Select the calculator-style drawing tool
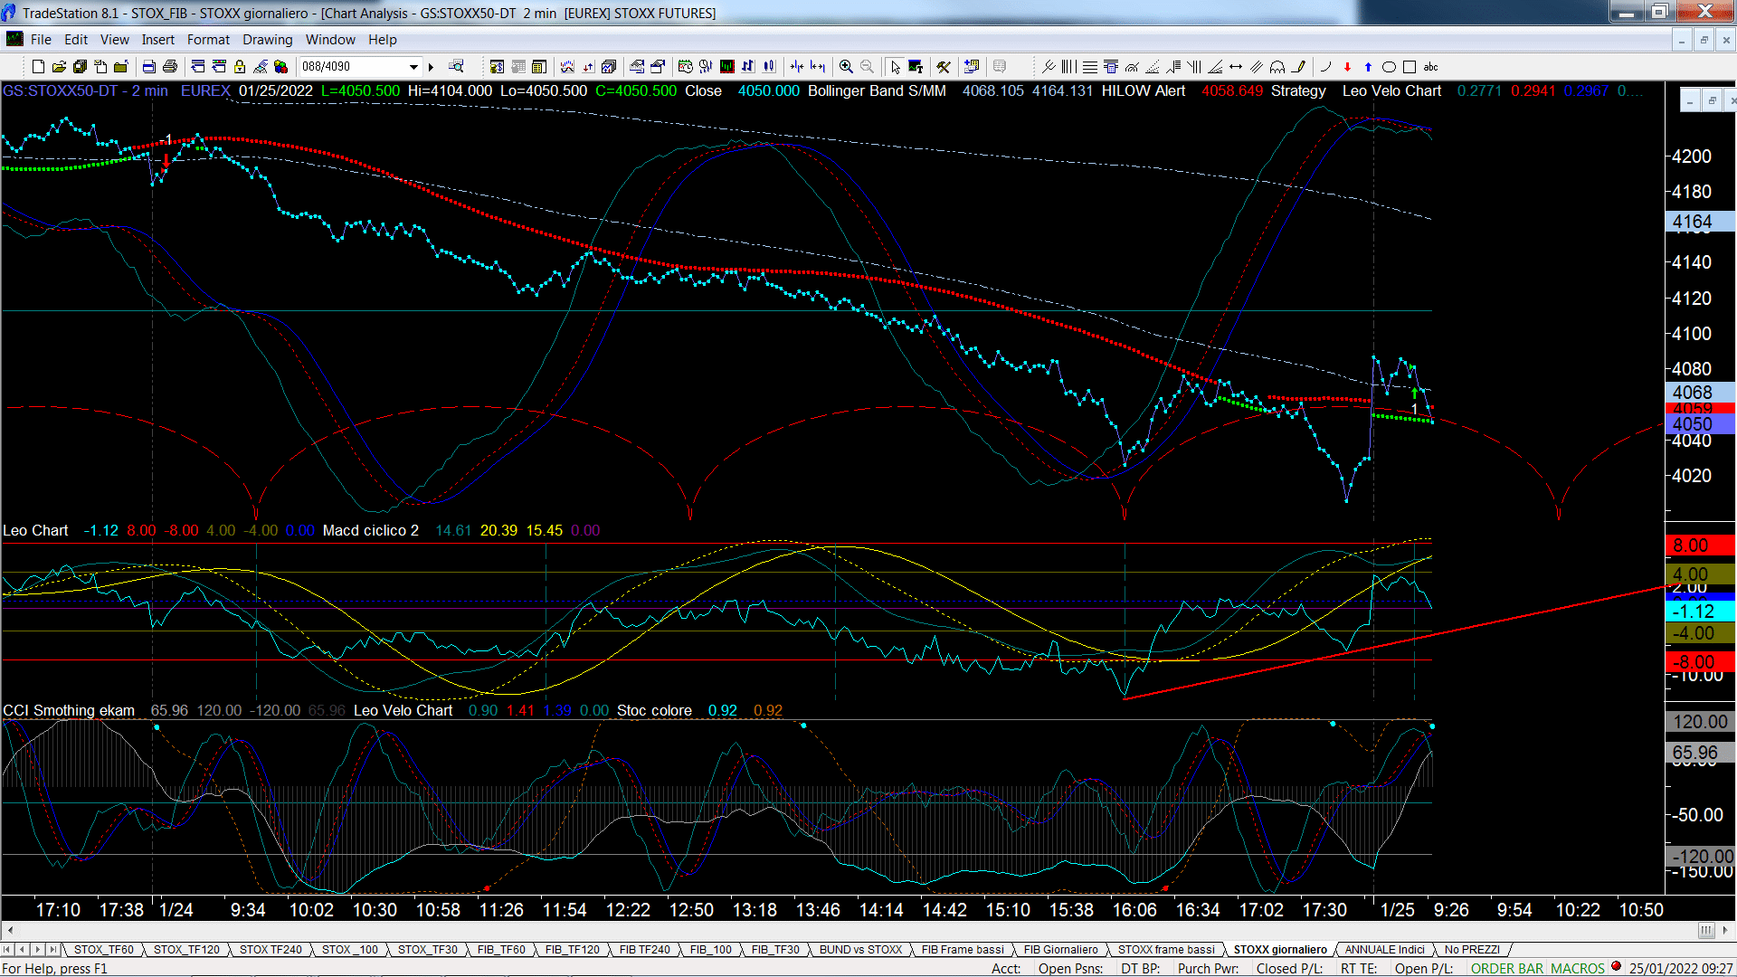This screenshot has height=977, width=1737. point(1111,67)
